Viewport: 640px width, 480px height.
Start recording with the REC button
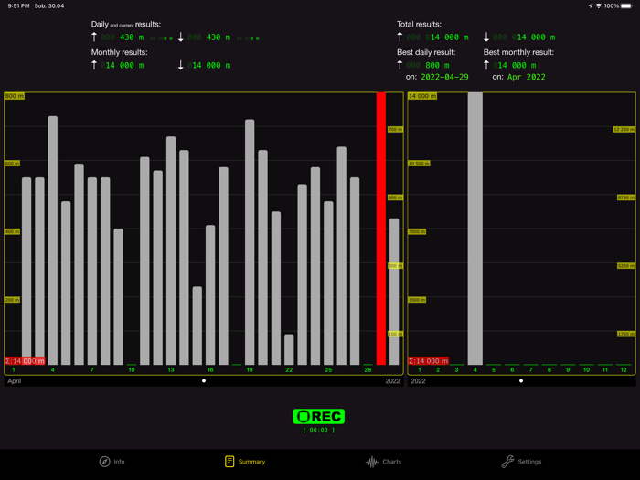[x=319, y=416]
